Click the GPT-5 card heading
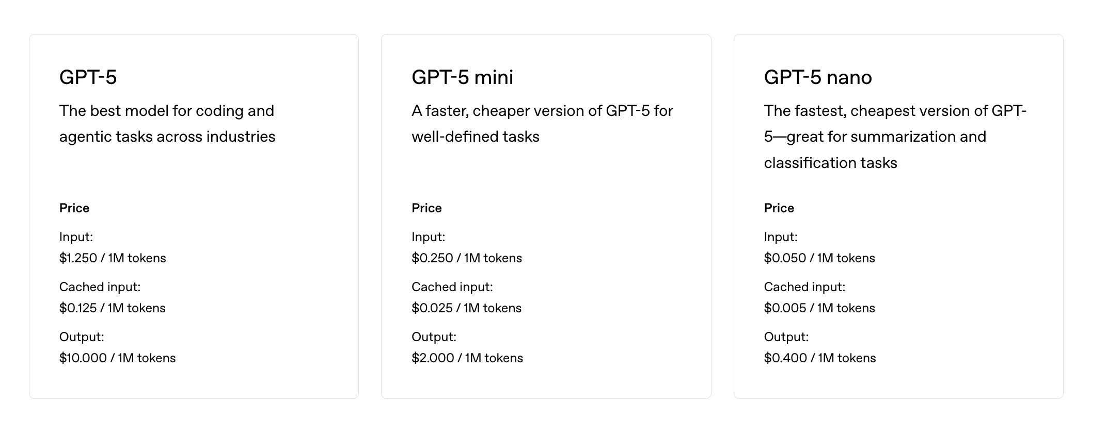Image resolution: width=1107 pixels, height=437 pixels. pos(88,77)
